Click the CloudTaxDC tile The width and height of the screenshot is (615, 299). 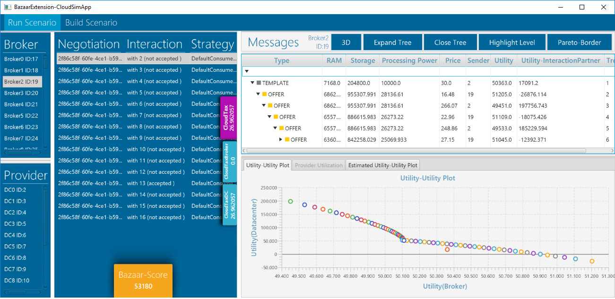click(x=229, y=205)
